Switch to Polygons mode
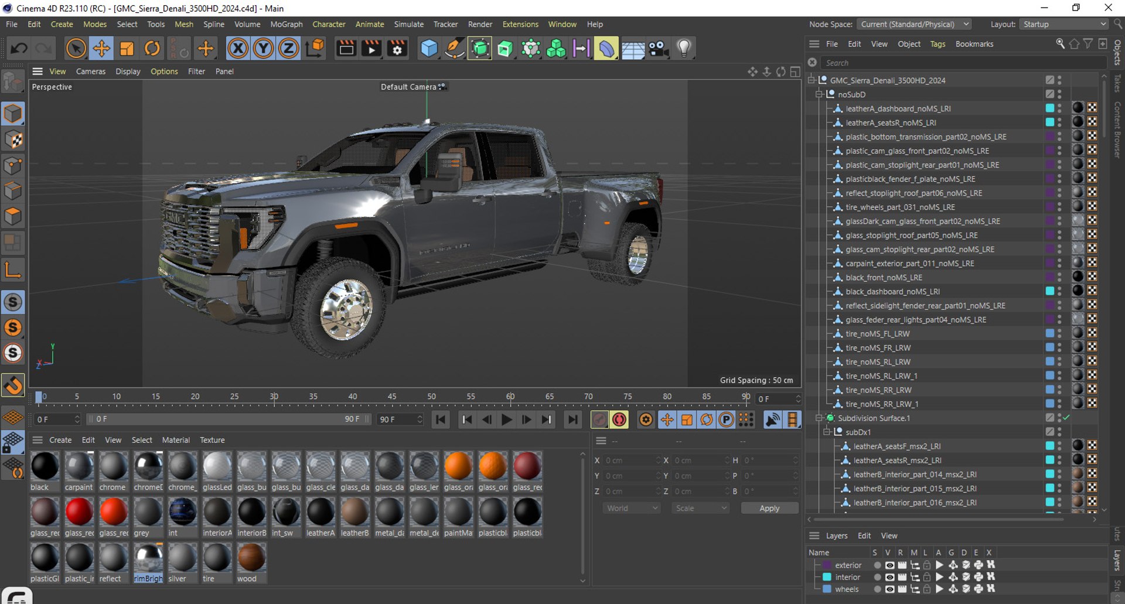Viewport: 1125px width, 604px height. tap(13, 217)
